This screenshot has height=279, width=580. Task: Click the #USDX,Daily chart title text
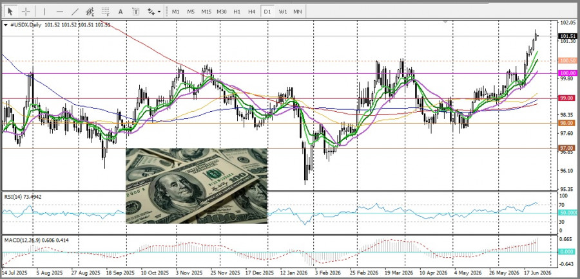[26, 24]
